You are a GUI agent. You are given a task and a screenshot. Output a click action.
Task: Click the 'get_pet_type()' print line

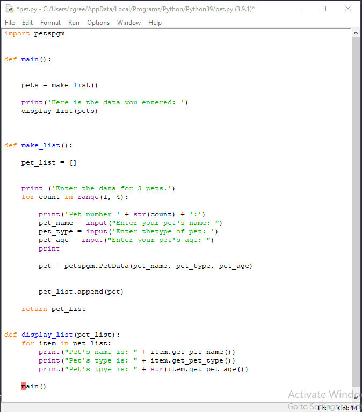(137, 361)
